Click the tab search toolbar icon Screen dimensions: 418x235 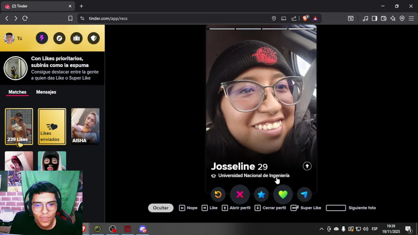click(x=351, y=19)
